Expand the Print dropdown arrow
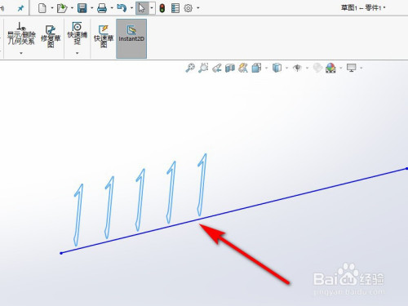The height and width of the screenshot is (306, 408). pyautogui.click(x=112, y=8)
